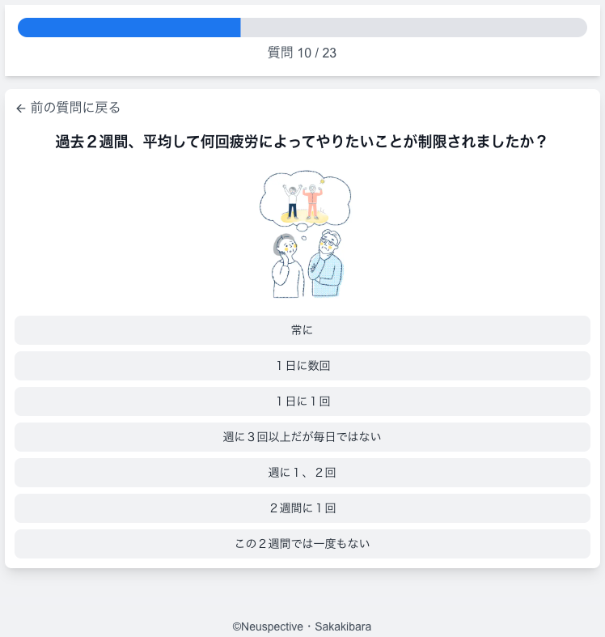This screenshot has width=605, height=637.
Task: Click the 質問 10 / 23 counter text
Action: (302, 53)
